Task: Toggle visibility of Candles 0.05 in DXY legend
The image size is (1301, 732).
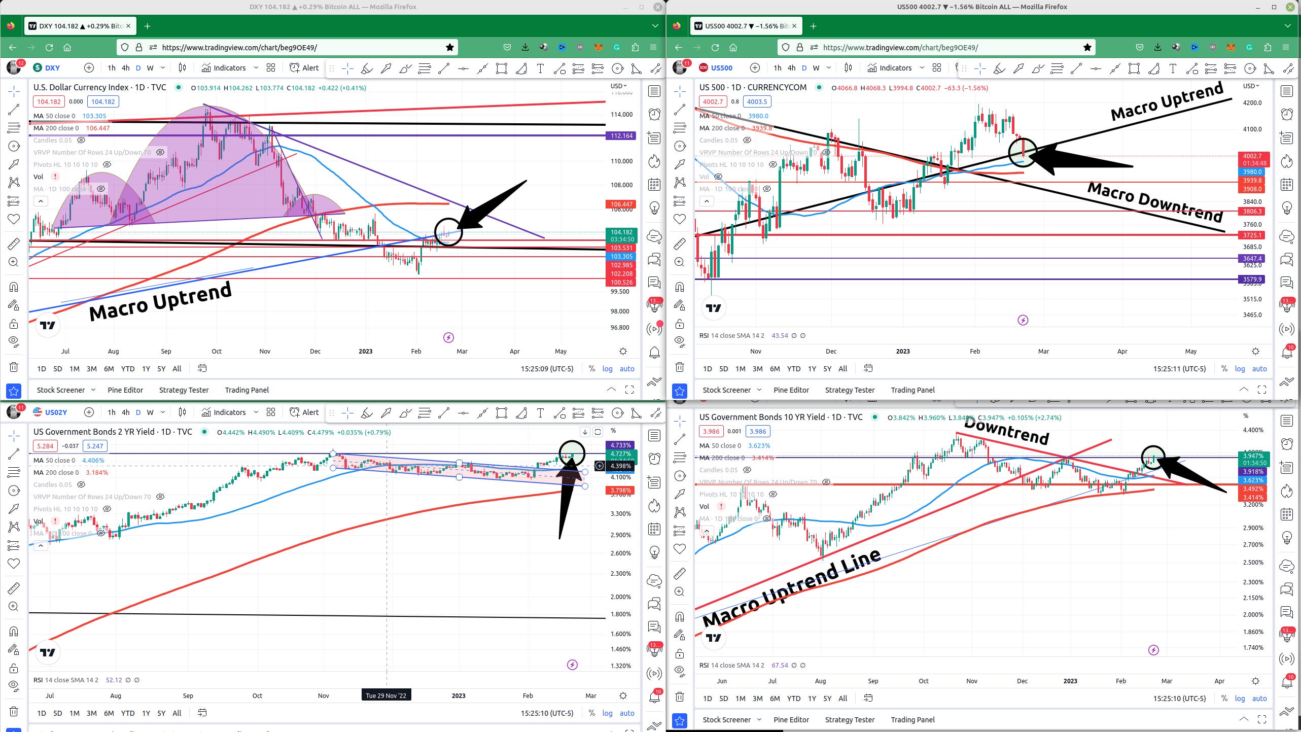Action: tap(81, 141)
